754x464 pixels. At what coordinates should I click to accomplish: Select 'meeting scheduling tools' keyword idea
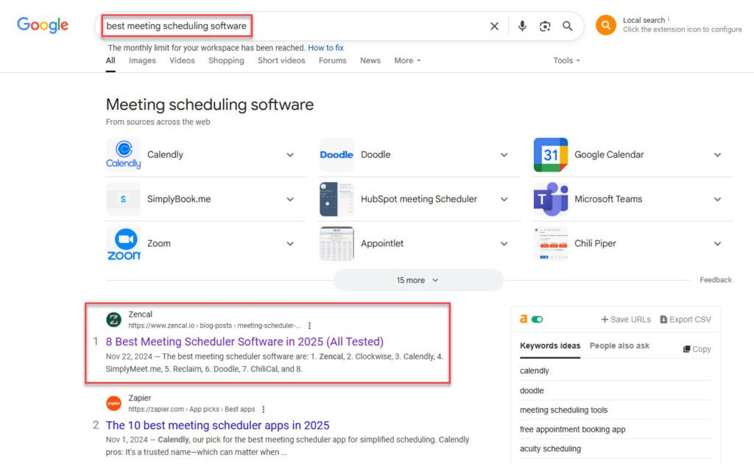pyautogui.click(x=563, y=410)
